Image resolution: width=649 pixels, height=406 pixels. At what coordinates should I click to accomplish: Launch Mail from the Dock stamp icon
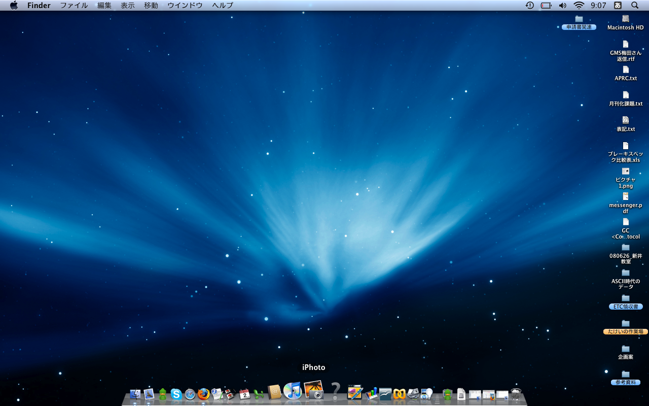tap(149, 394)
